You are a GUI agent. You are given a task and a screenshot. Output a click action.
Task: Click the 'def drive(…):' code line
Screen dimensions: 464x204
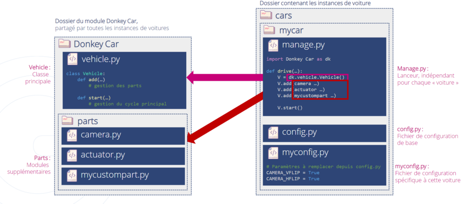pos(285,71)
